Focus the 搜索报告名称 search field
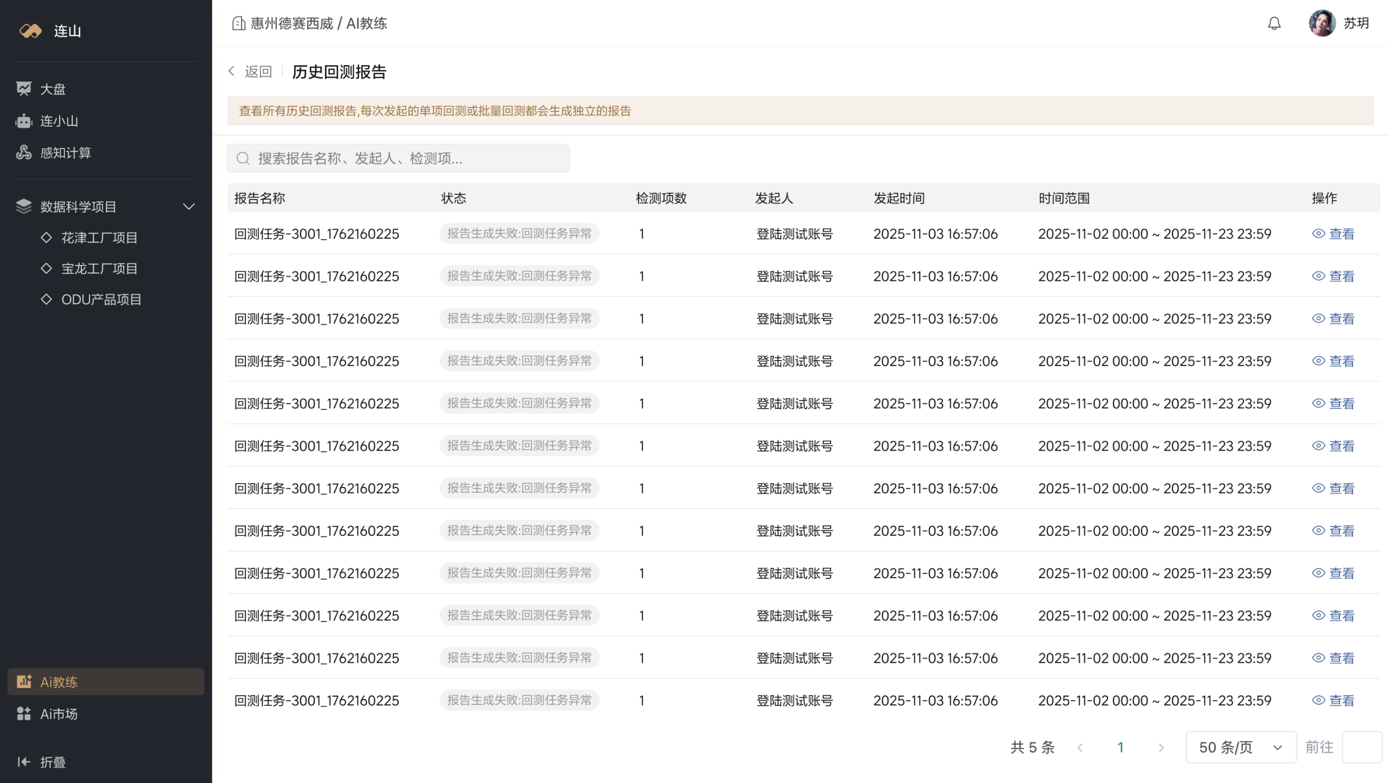Viewport: 1389px width, 783px height. [x=398, y=158]
